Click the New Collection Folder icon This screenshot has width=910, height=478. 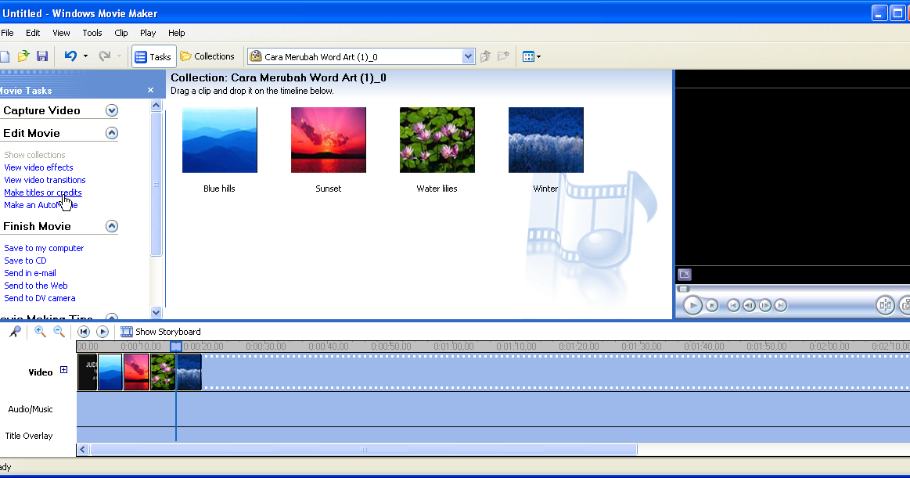click(503, 56)
